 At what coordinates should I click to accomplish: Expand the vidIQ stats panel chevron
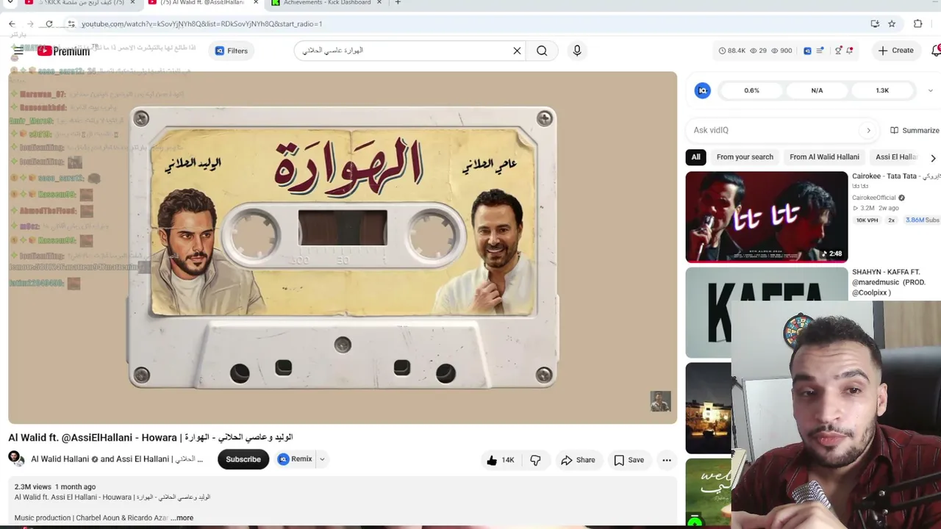coord(930,90)
